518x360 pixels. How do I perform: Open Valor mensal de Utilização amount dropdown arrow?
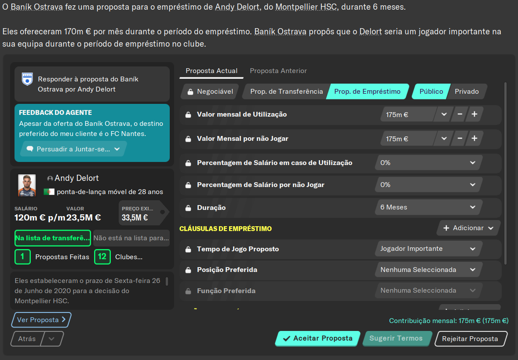click(x=444, y=114)
